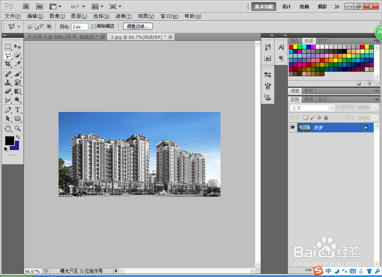Select the Blur tool
382x277 pixels.
pyautogui.click(x=8, y=100)
